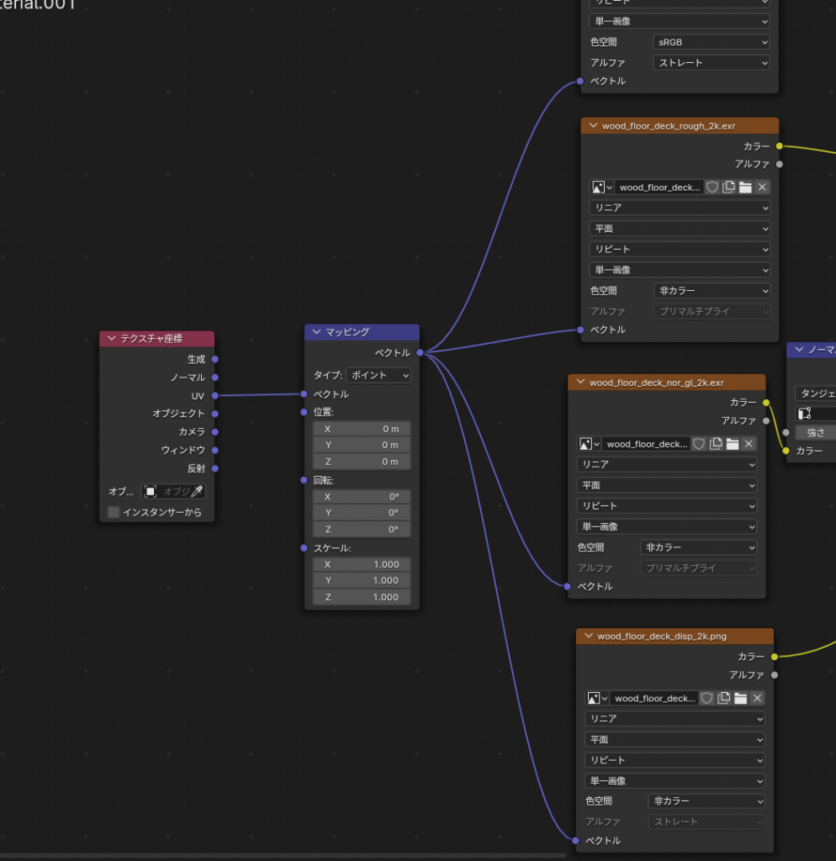Click the eyedropper in テクスチャ座標 node

click(x=197, y=491)
